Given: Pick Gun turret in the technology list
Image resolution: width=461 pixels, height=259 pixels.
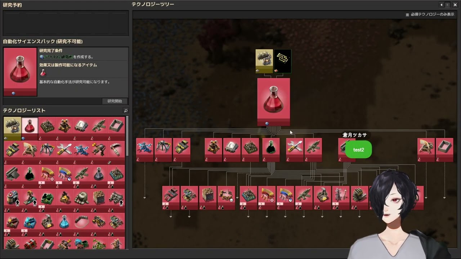Looking at the screenshot, I should (x=64, y=128).
